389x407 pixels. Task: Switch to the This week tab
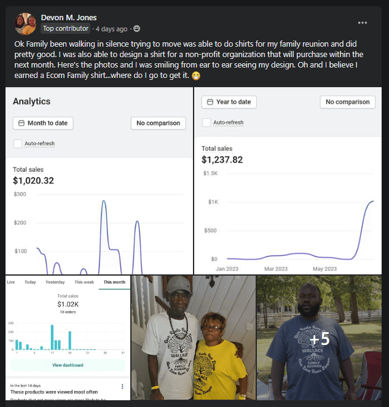coord(84,282)
